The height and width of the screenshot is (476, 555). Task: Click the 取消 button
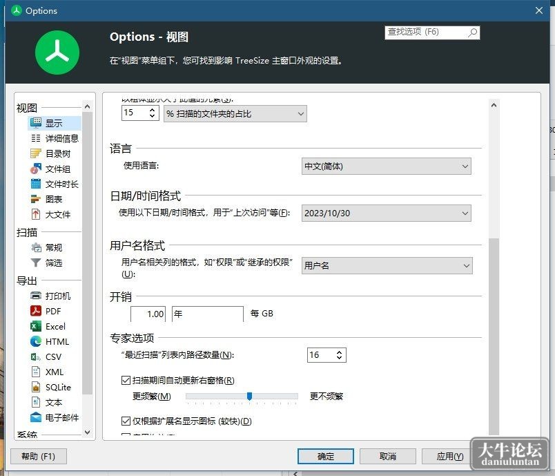(387, 456)
